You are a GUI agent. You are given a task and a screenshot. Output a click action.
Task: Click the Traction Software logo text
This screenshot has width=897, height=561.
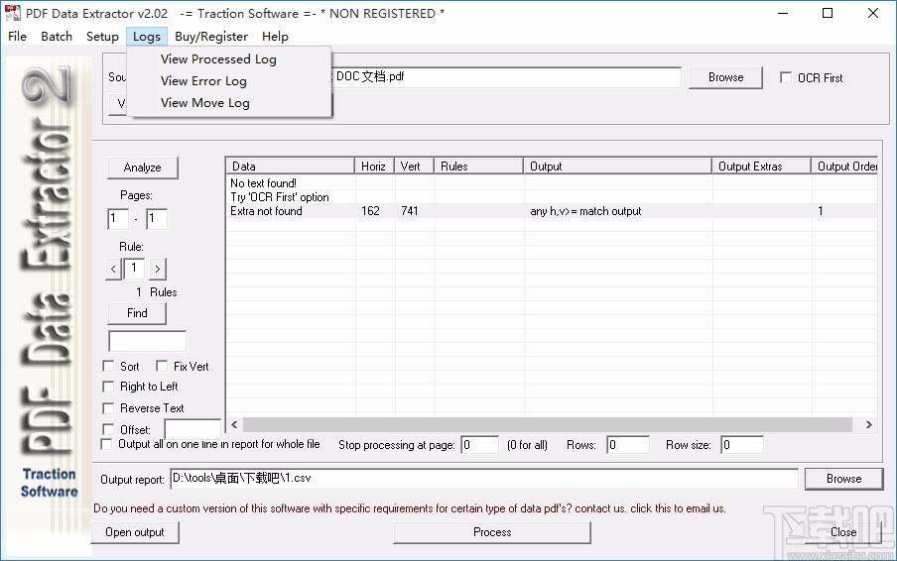click(50, 483)
